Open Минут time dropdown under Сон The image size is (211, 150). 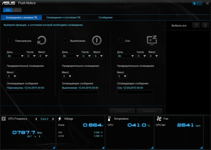point(154,56)
